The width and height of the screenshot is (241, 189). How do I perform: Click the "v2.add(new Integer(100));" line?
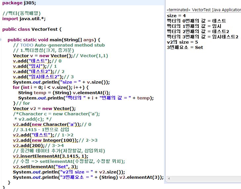55,140
